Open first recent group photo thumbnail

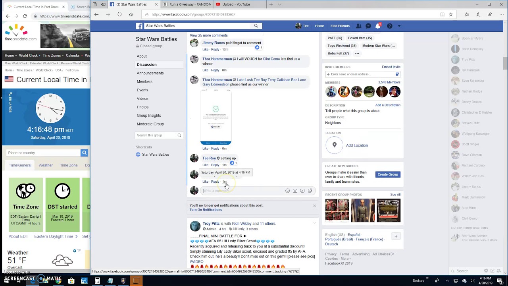337,210
